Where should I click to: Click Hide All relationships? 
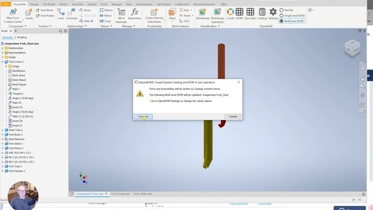86,21
